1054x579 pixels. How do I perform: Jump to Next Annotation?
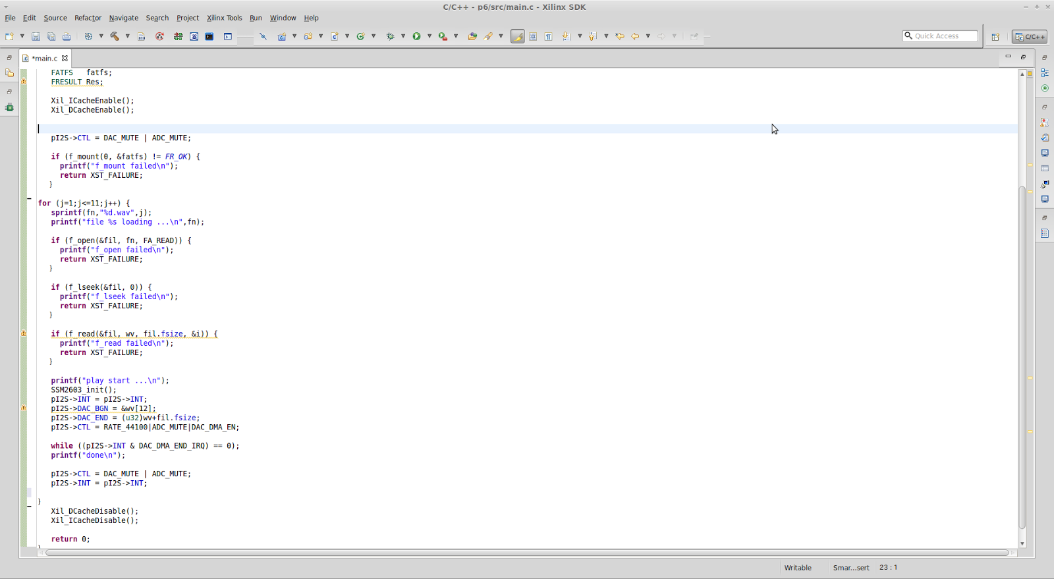coord(566,36)
